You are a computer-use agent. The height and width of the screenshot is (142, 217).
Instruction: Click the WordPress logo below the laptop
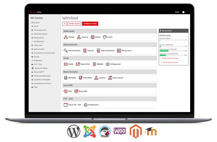74,131
